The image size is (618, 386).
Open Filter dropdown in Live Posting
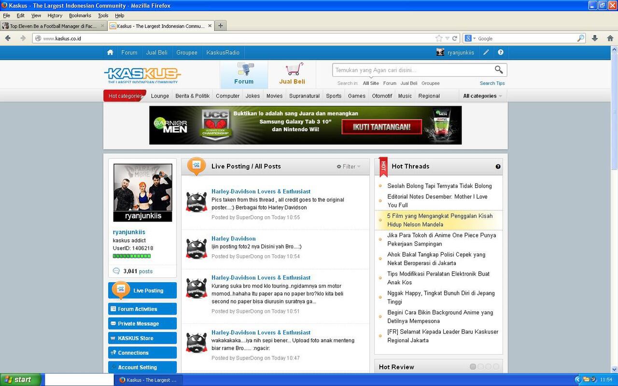349,166
